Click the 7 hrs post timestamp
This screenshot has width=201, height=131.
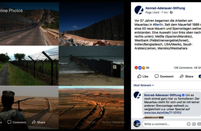164,13
